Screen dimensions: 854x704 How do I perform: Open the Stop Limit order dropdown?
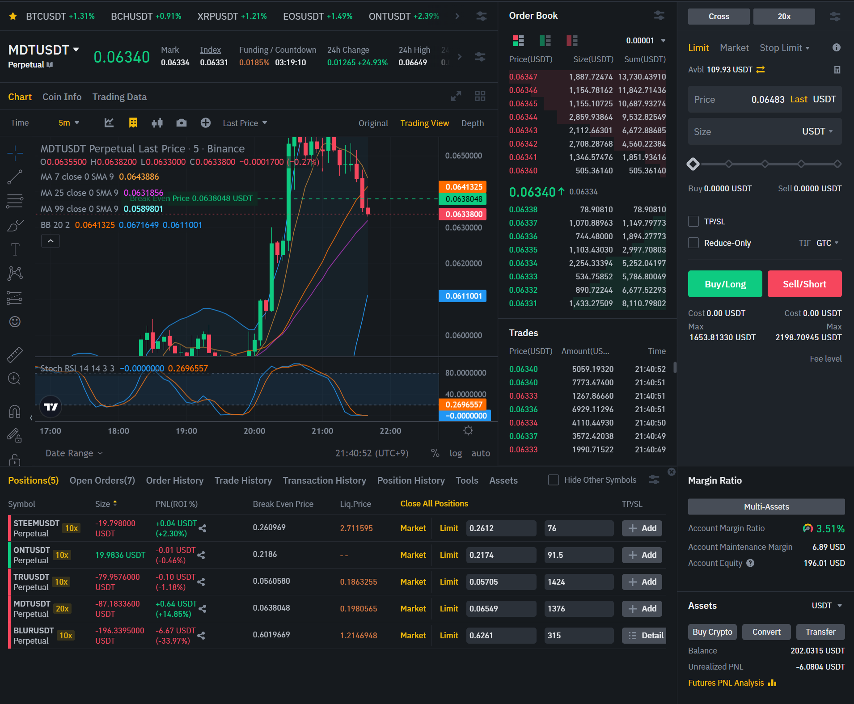click(x=785, y=48)
